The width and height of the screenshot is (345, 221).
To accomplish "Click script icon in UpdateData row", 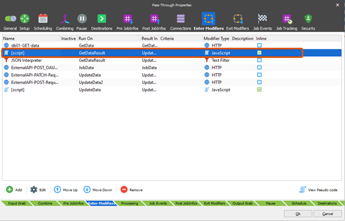I will pos(6,90).
